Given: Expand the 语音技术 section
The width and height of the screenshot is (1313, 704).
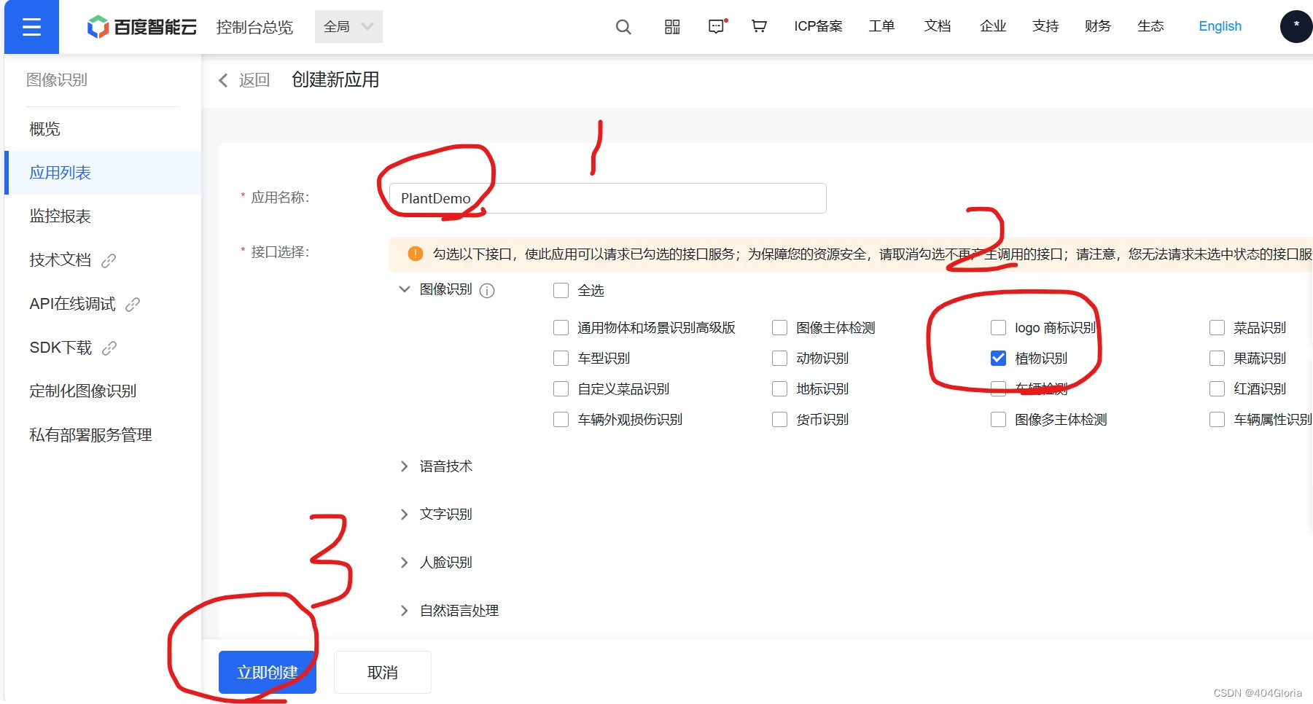Looking at the screenshot, I should coord(405,466).
